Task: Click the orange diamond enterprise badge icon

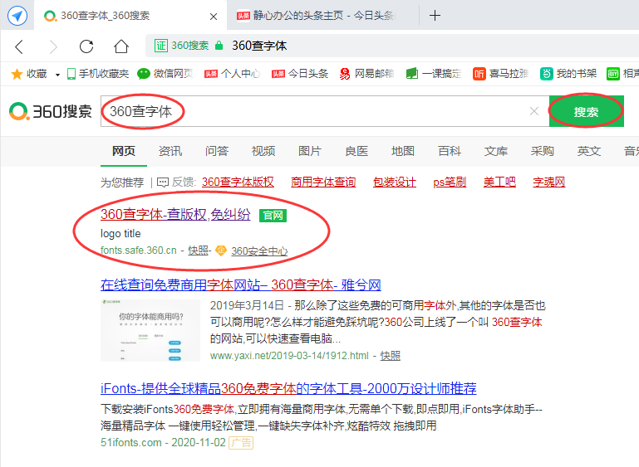Action: click(220, 251)
